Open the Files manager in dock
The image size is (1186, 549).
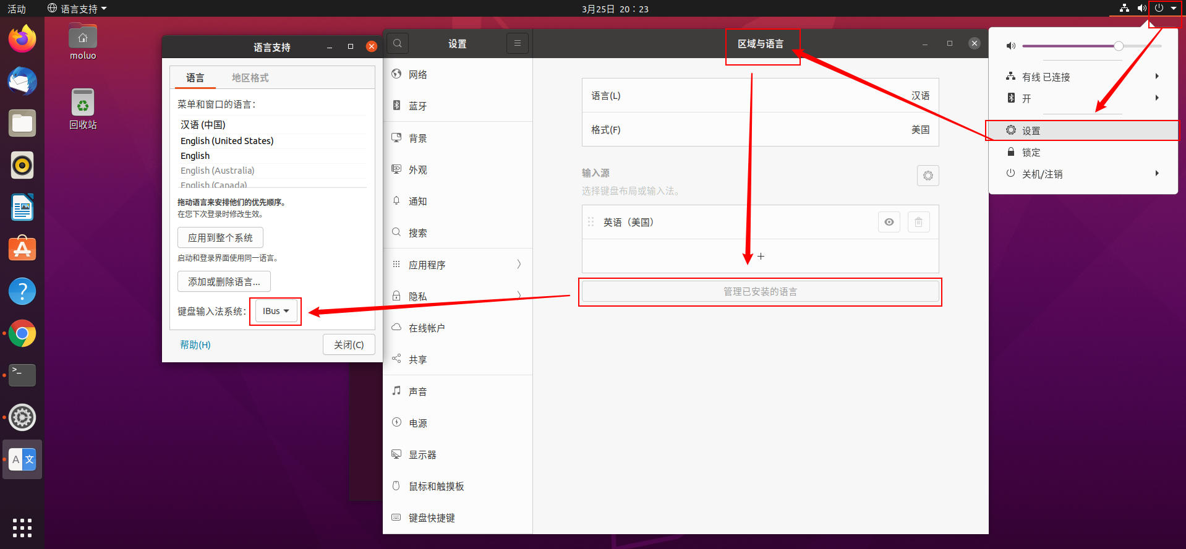click(22, 123)
